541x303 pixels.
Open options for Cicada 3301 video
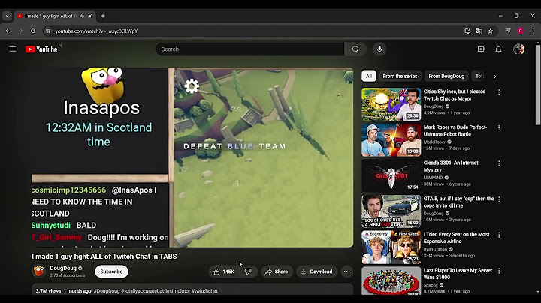click(499, 163)
